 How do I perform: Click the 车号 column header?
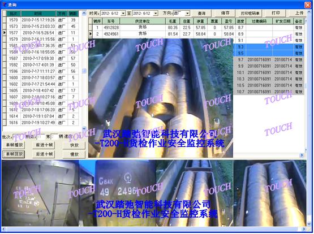tap(111, 21)
